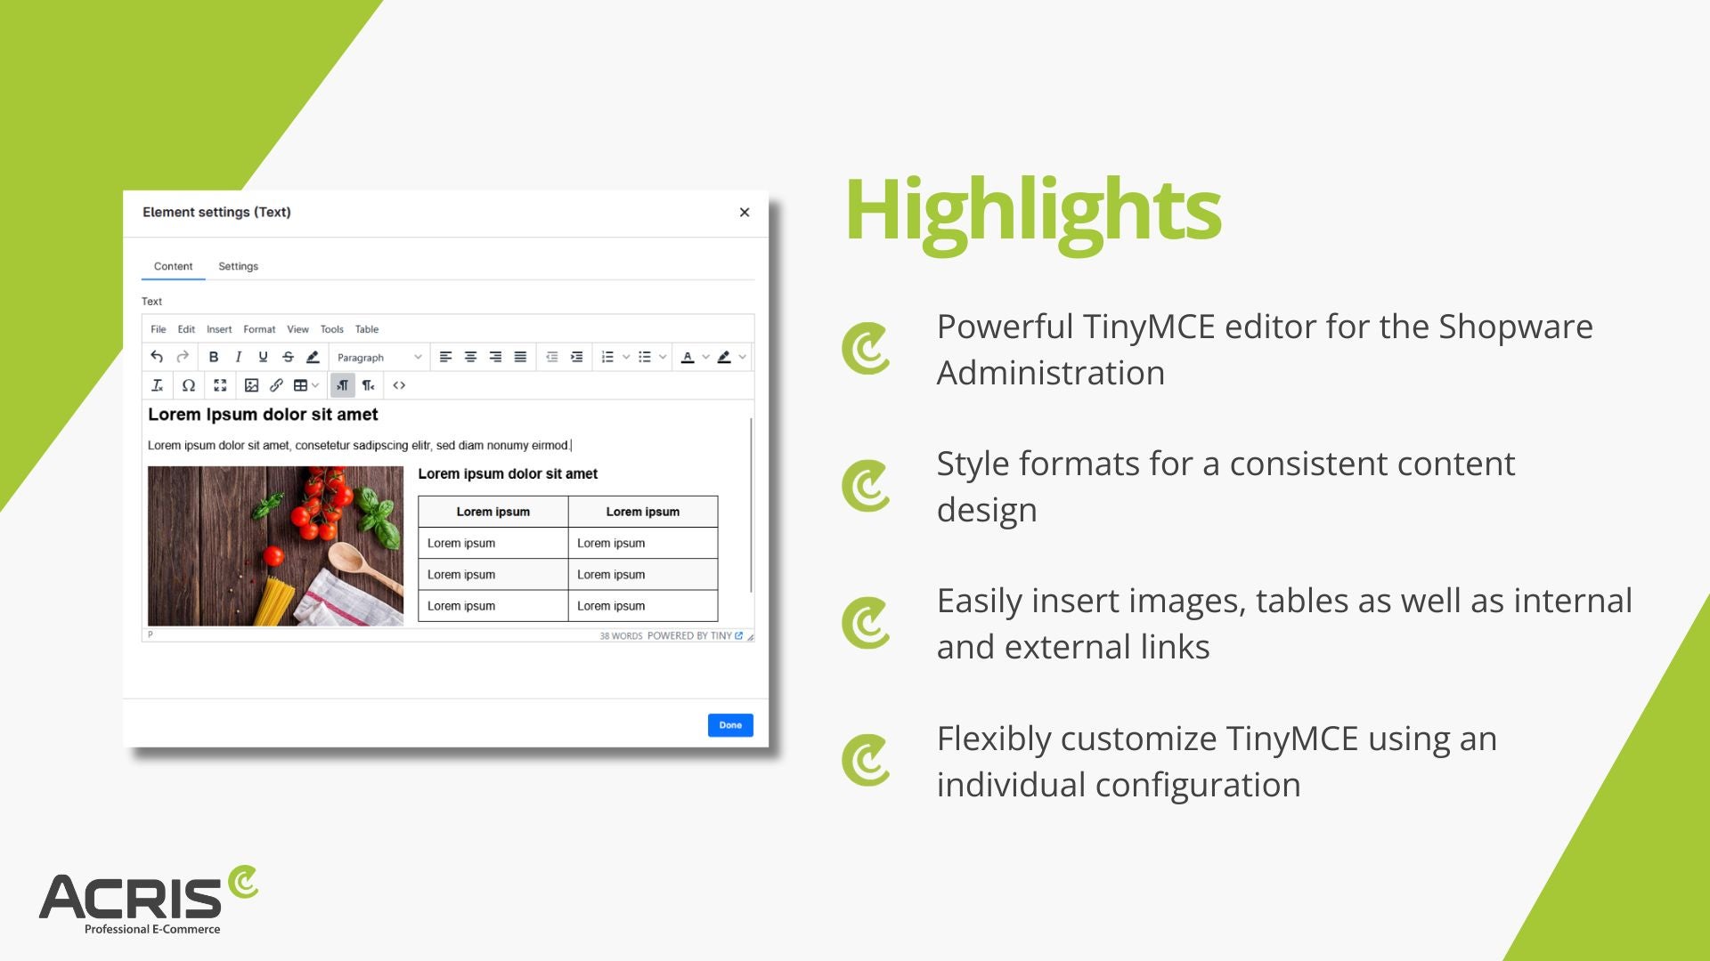Image resolution: width=1710 pixels, height=961 pixels.
Task: Switch to the Settings tab
Action: [238, 266]
